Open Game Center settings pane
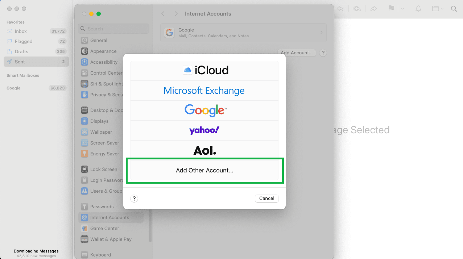 pyautogui.click(x=111, y=228)
